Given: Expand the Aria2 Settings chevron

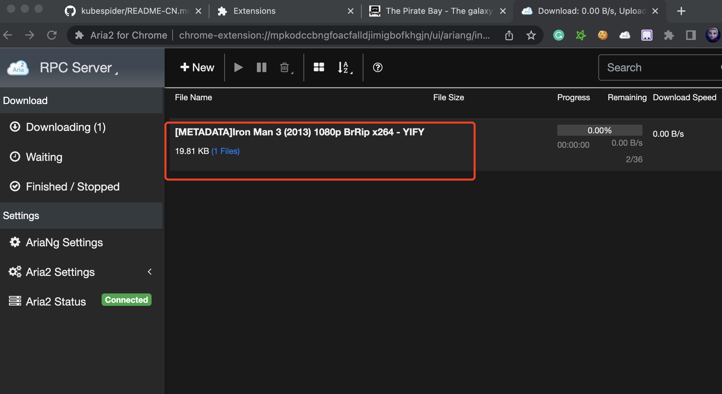Looking at the screenshot, I should pos(150,272).
